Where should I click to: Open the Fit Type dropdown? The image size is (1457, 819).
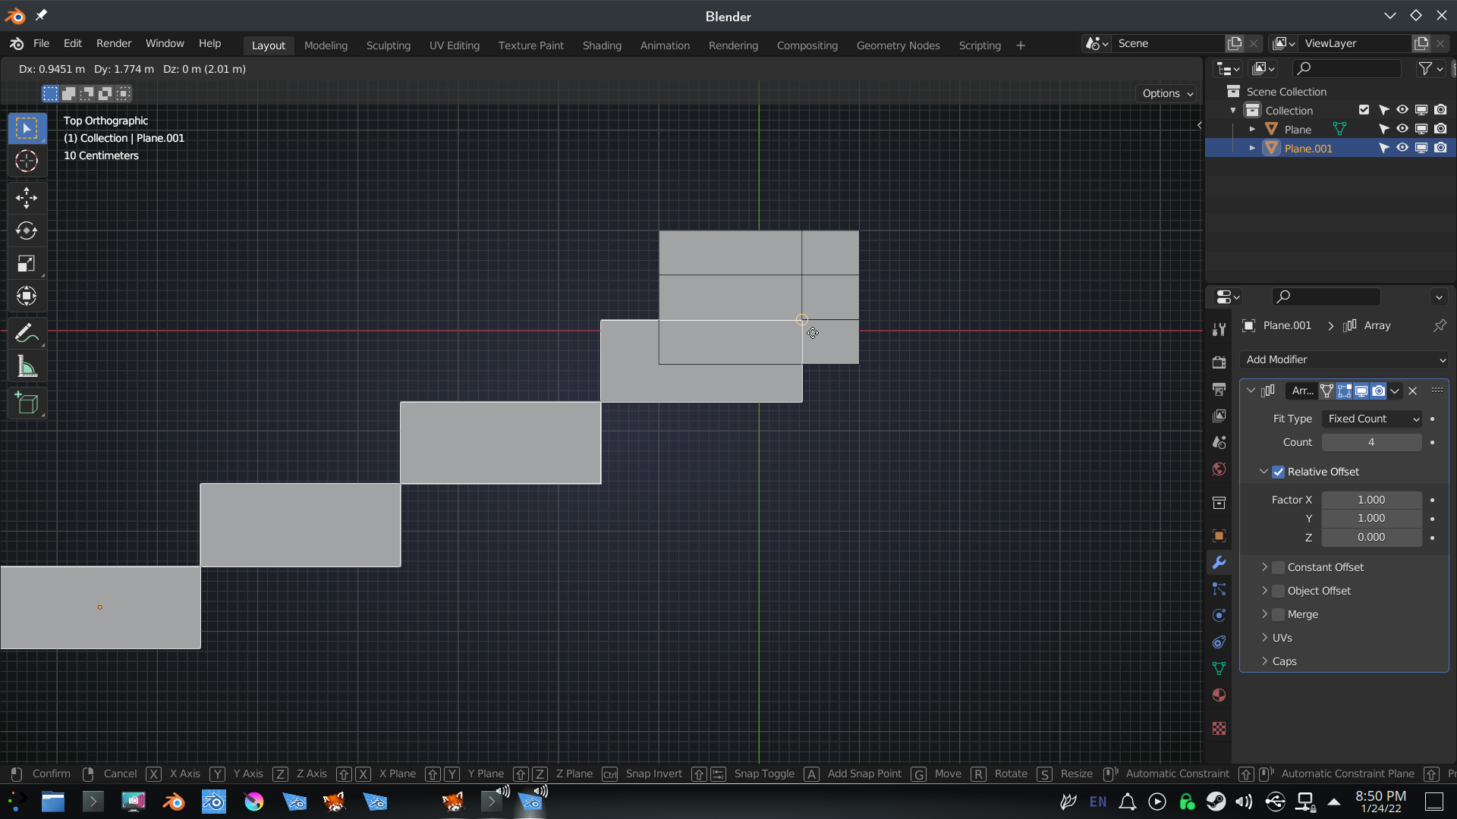coord(1370,419)
